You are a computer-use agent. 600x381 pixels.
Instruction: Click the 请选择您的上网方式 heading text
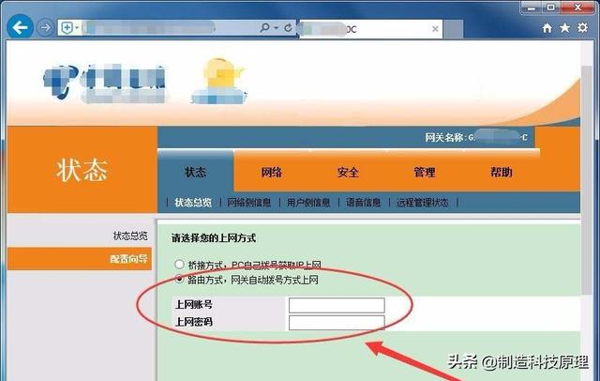[x=214, y=237]
